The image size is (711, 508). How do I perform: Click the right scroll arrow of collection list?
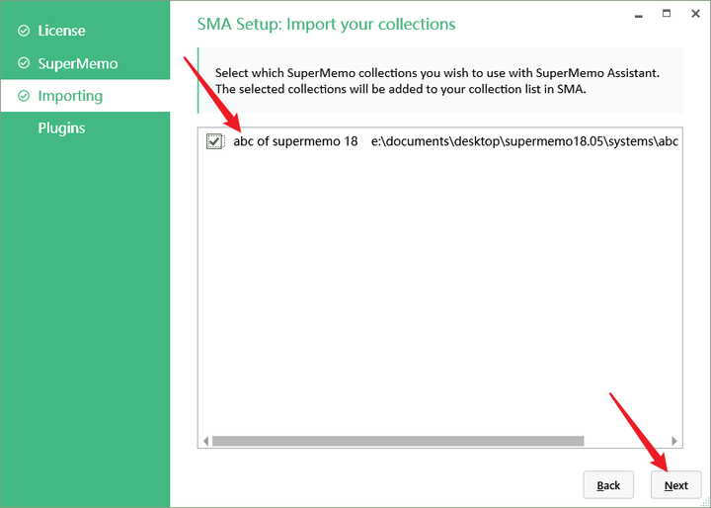(x=674, y=441)
